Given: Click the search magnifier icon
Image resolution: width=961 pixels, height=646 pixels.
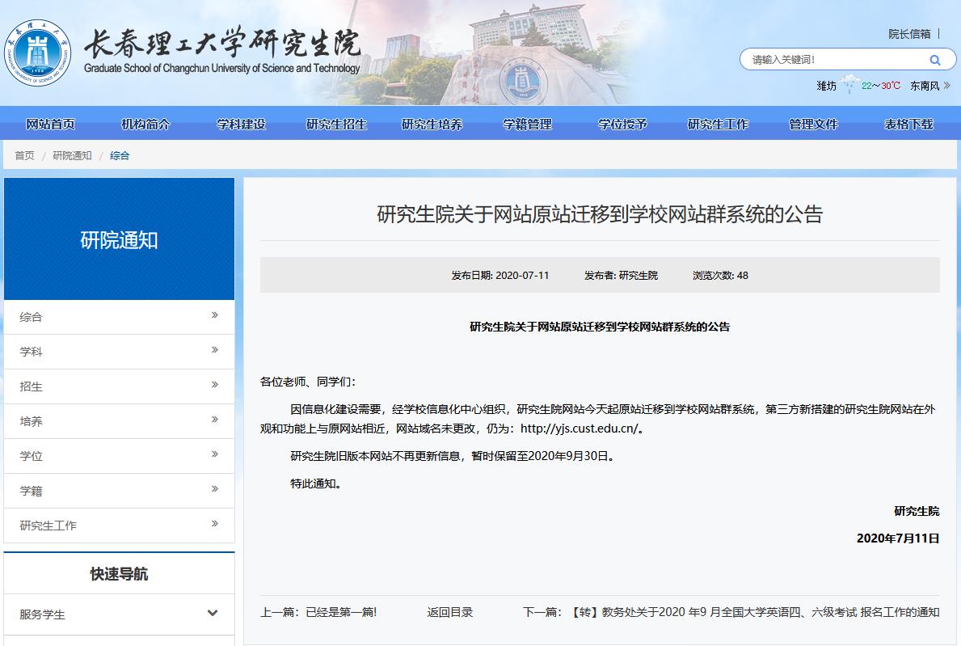Looking at the screenshot, I should [934, 60].
